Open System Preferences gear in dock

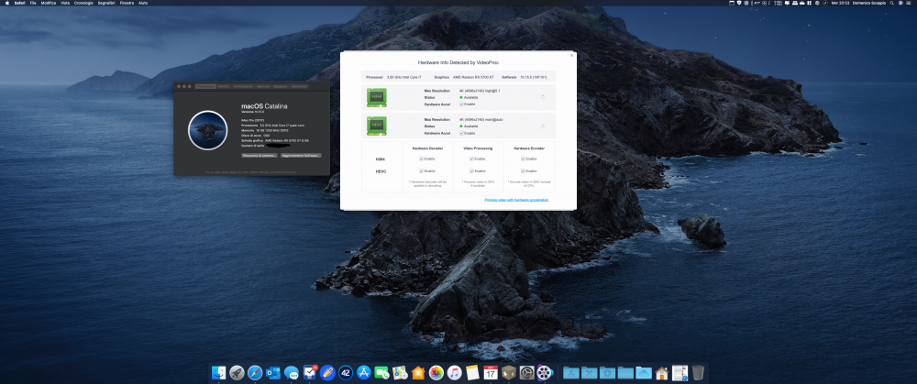[526, 372]
